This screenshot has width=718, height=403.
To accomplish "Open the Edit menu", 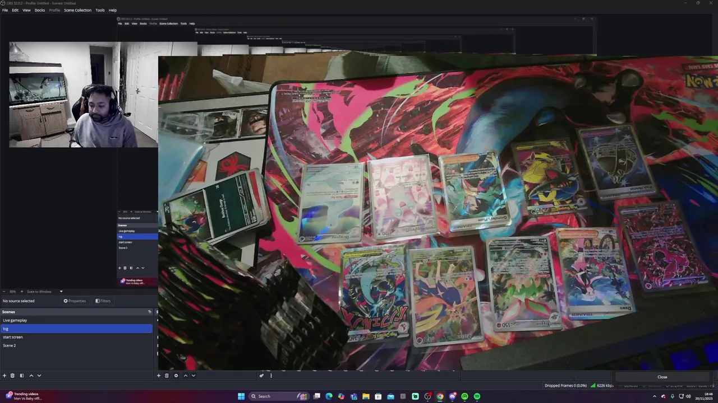I will coord(15,10).
